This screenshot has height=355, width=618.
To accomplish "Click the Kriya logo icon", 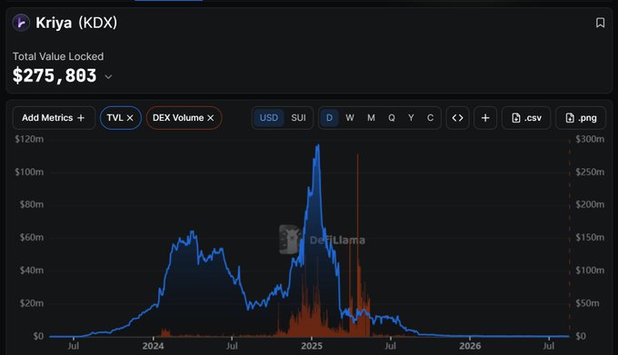I will click(21, 23).
